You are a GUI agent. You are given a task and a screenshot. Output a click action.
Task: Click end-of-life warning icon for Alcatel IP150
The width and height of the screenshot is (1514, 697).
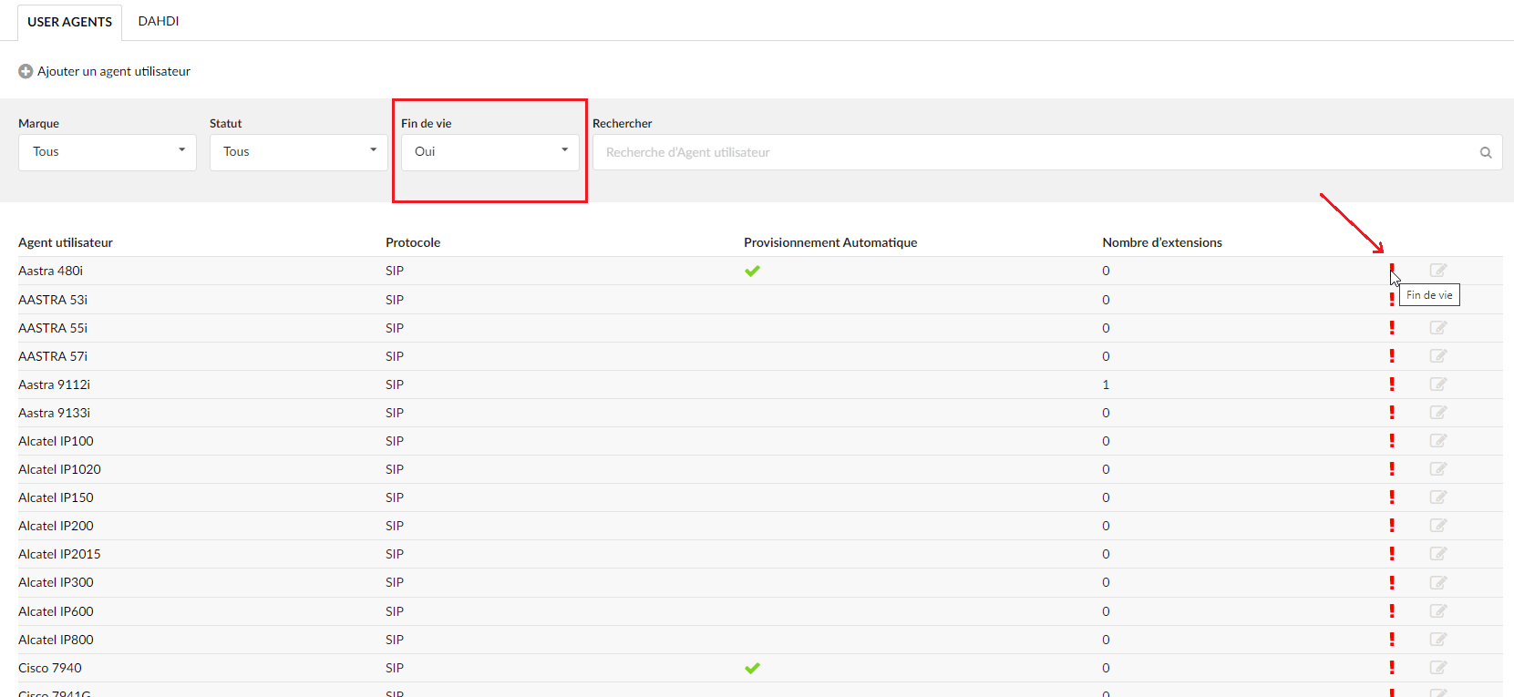pos(1392,497)
